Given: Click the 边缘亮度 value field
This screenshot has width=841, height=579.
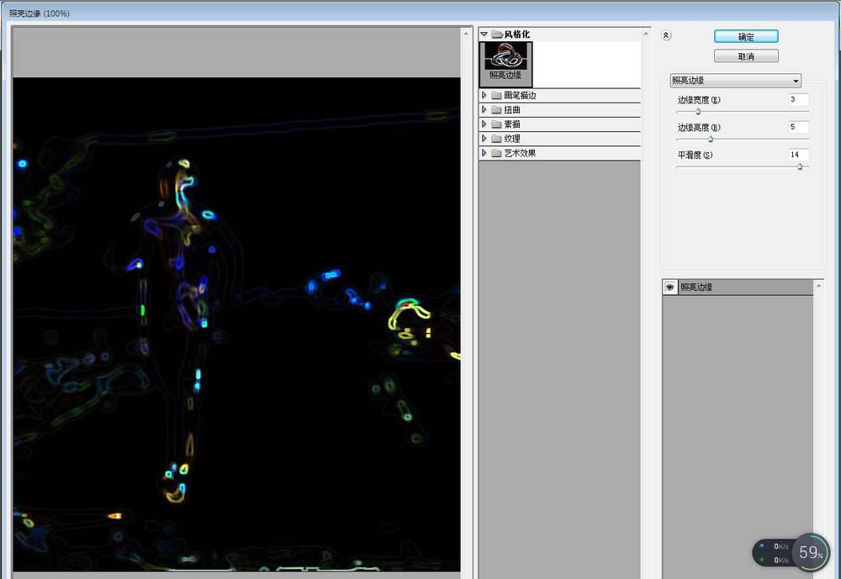Looking at the screenshot, I should click(798, 127).
